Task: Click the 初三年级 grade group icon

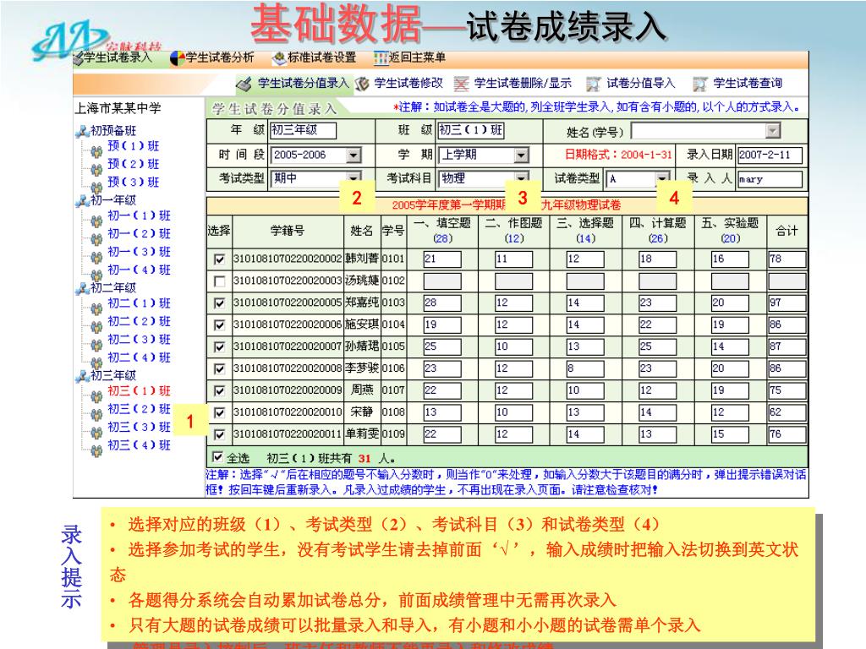Action: tap(83, 376)
